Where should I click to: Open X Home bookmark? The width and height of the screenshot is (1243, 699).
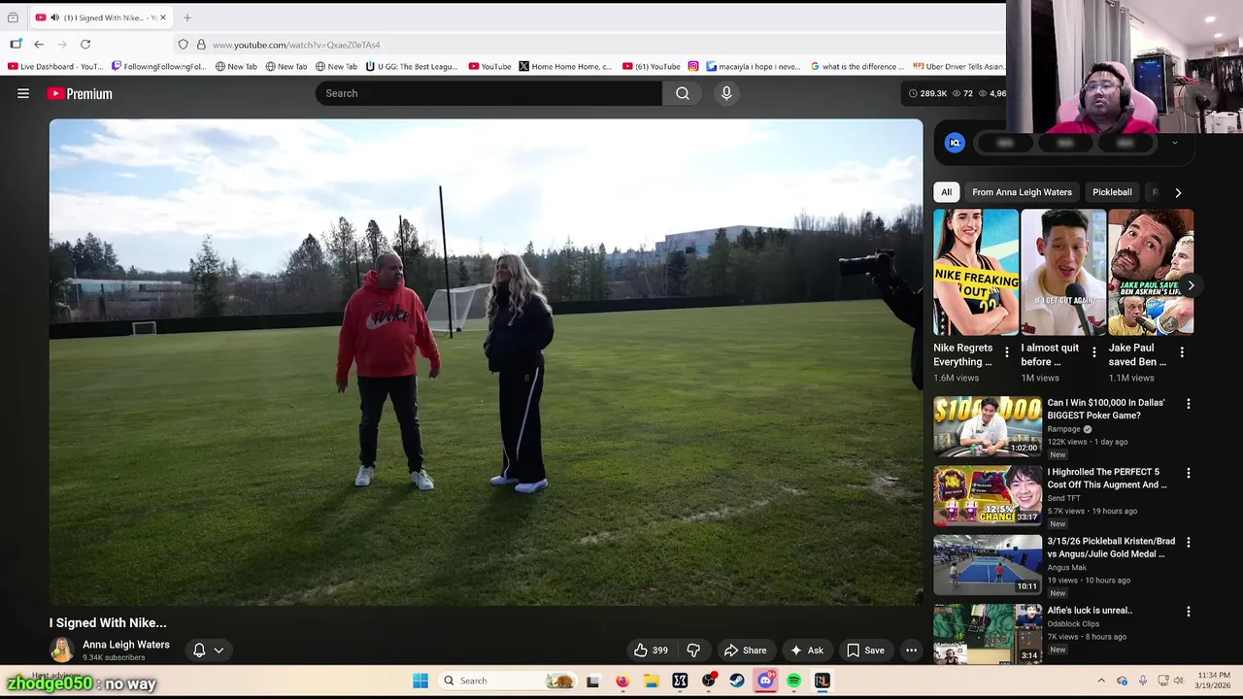pyautogui.click(x=565, y=66)
